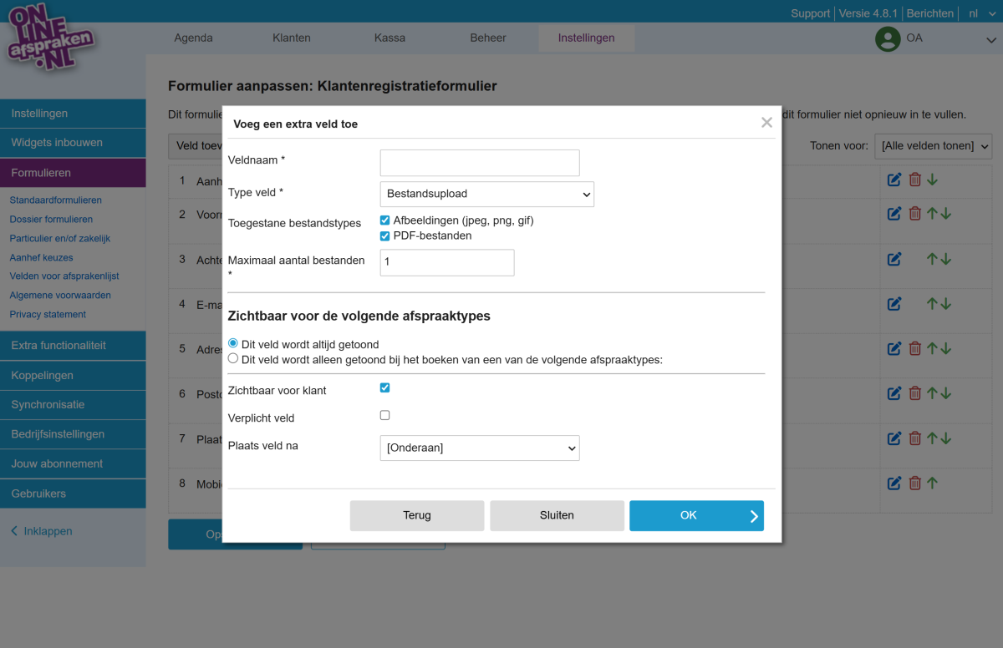Click the Sluiten button
The image size is (1003, 648).
pyautogui.click(x=557, y=515)
